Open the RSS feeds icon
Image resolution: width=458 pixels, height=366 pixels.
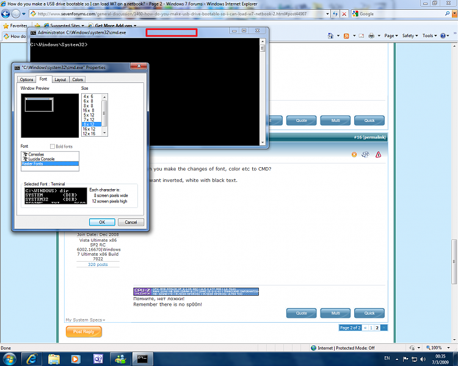pos(346,36)
